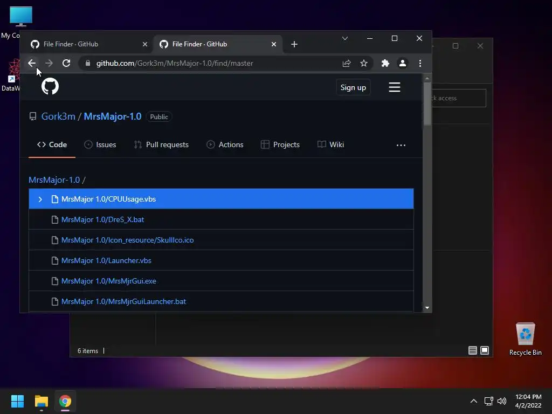Close the active File Finder tab
This screenshot has width=552, height=414.
pyautogui.click(x=273, y=44)
